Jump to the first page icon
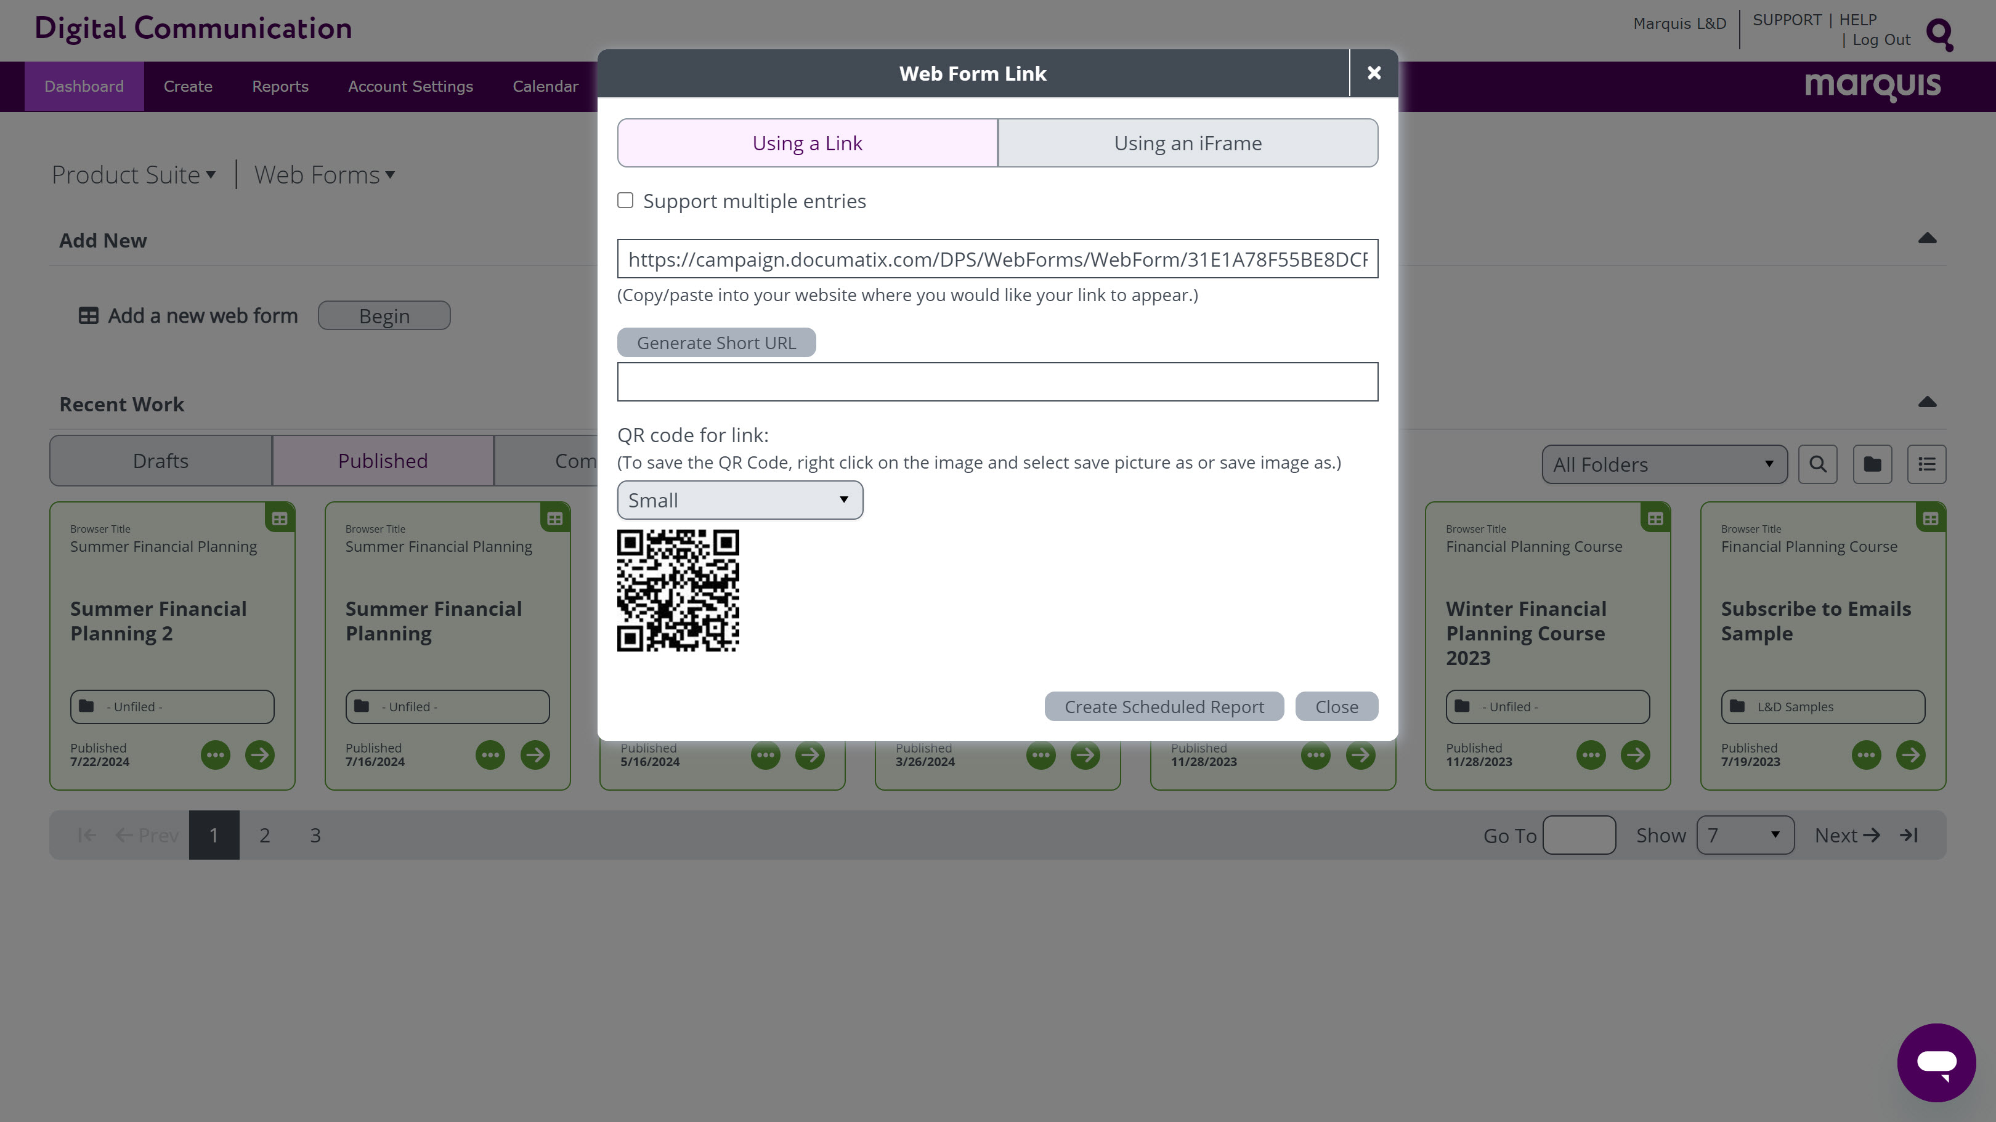Image resolution: width=1996 pixels, height=1122 pixels. [87, 834]
